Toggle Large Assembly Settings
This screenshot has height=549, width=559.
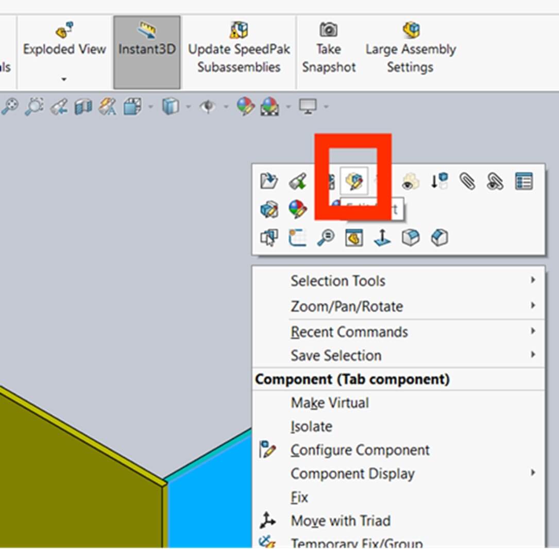(410, 29)
